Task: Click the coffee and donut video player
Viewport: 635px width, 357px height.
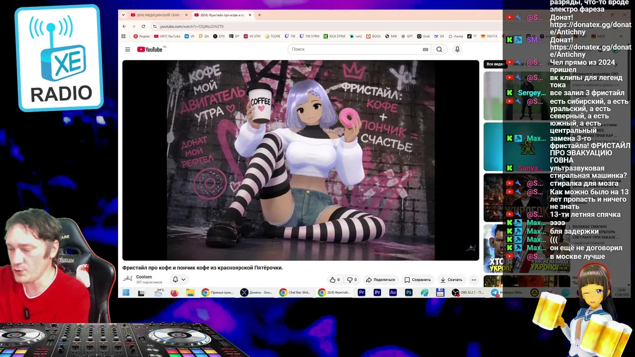Action: pyautogui.click(x=301, y=160)
